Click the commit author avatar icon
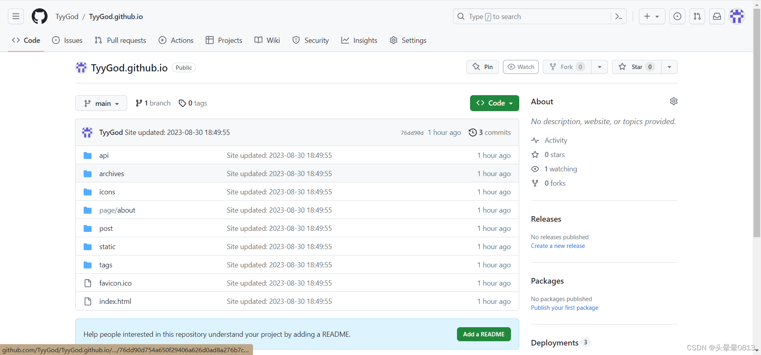 (x=87, y=132)
